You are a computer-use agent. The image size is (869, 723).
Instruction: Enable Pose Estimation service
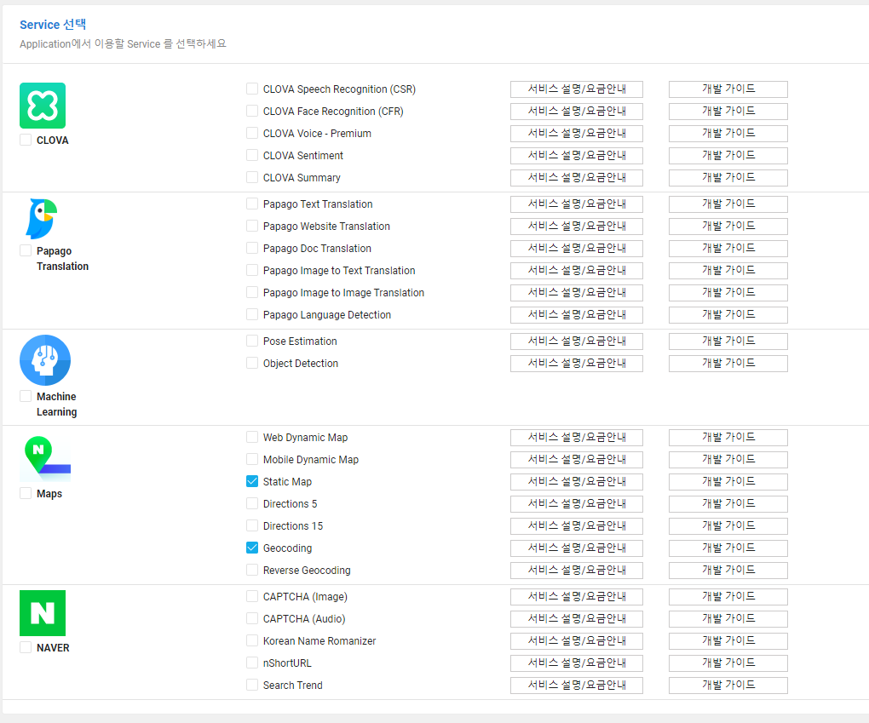pyautogui.click(x=252, y=341)
